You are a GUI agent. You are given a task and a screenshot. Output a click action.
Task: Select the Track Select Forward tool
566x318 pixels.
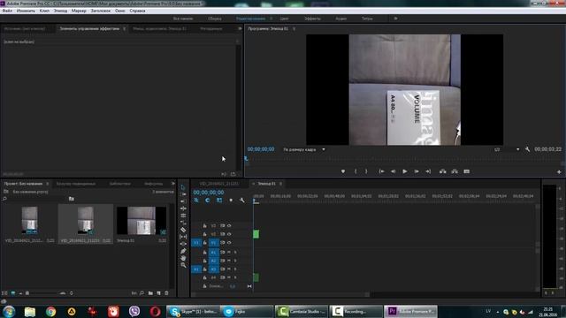click(183, 194)
